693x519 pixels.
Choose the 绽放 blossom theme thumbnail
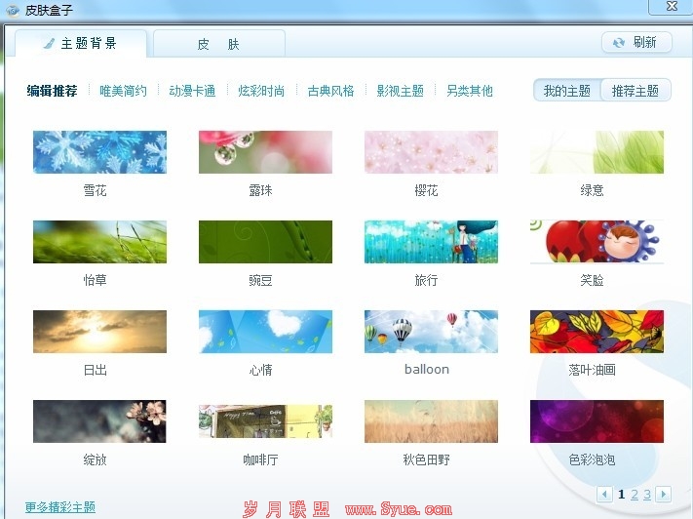pyautogui.click(x=99, y=421)
